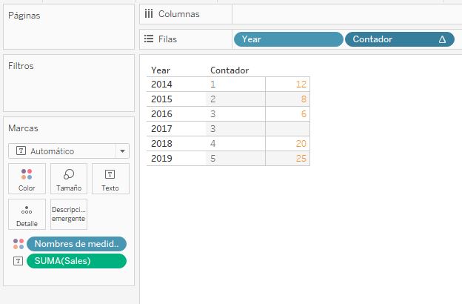This screenshot has height=304, width=462.
Task: Click the Year column header
Action: point(161,70)
